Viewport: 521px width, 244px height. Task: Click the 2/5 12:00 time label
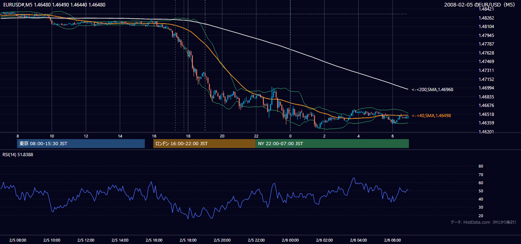click(86, 240)
